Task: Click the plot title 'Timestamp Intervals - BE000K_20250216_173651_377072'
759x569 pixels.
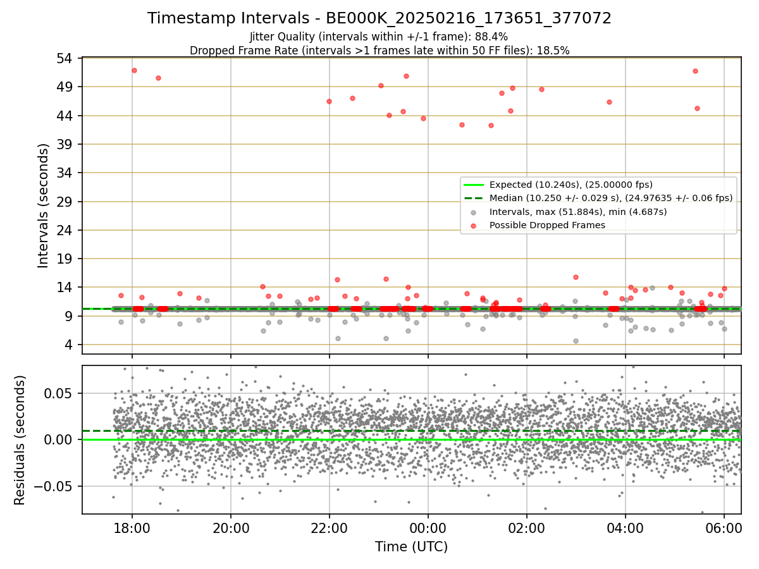Action: coord(379,18)
